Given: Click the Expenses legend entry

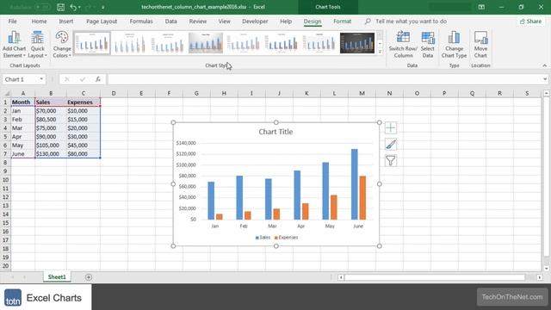Looking at the screenshot, I should click(x=286, y=238).
